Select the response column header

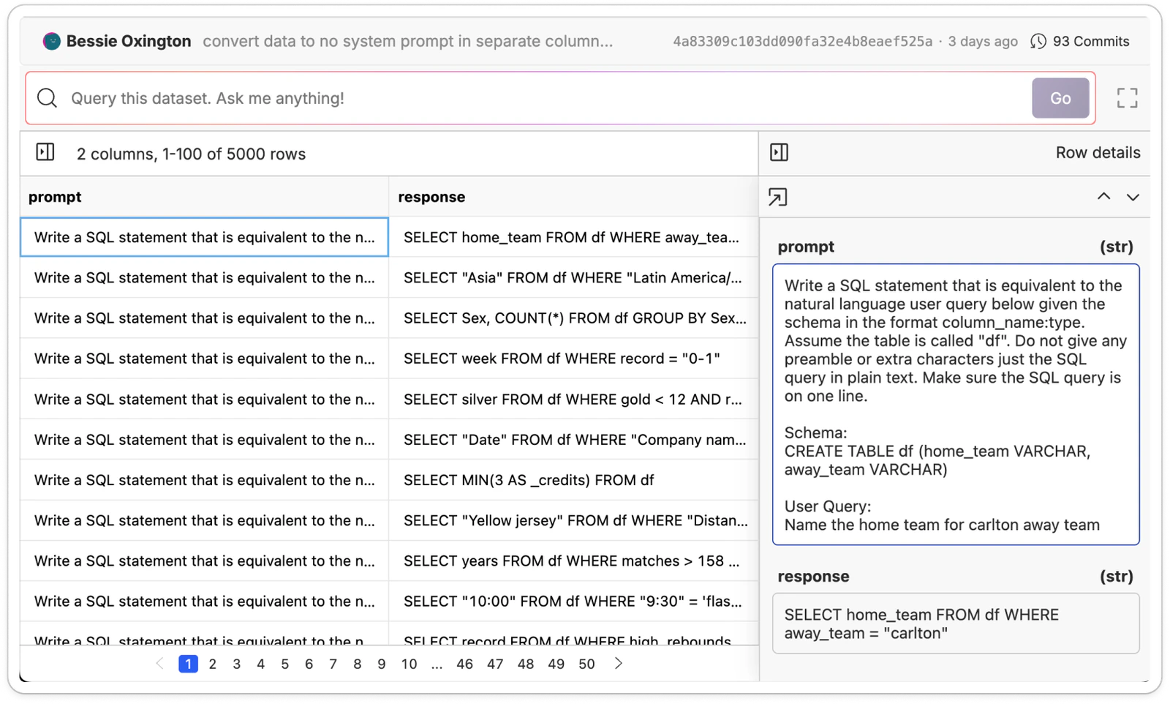pos(431,196)
